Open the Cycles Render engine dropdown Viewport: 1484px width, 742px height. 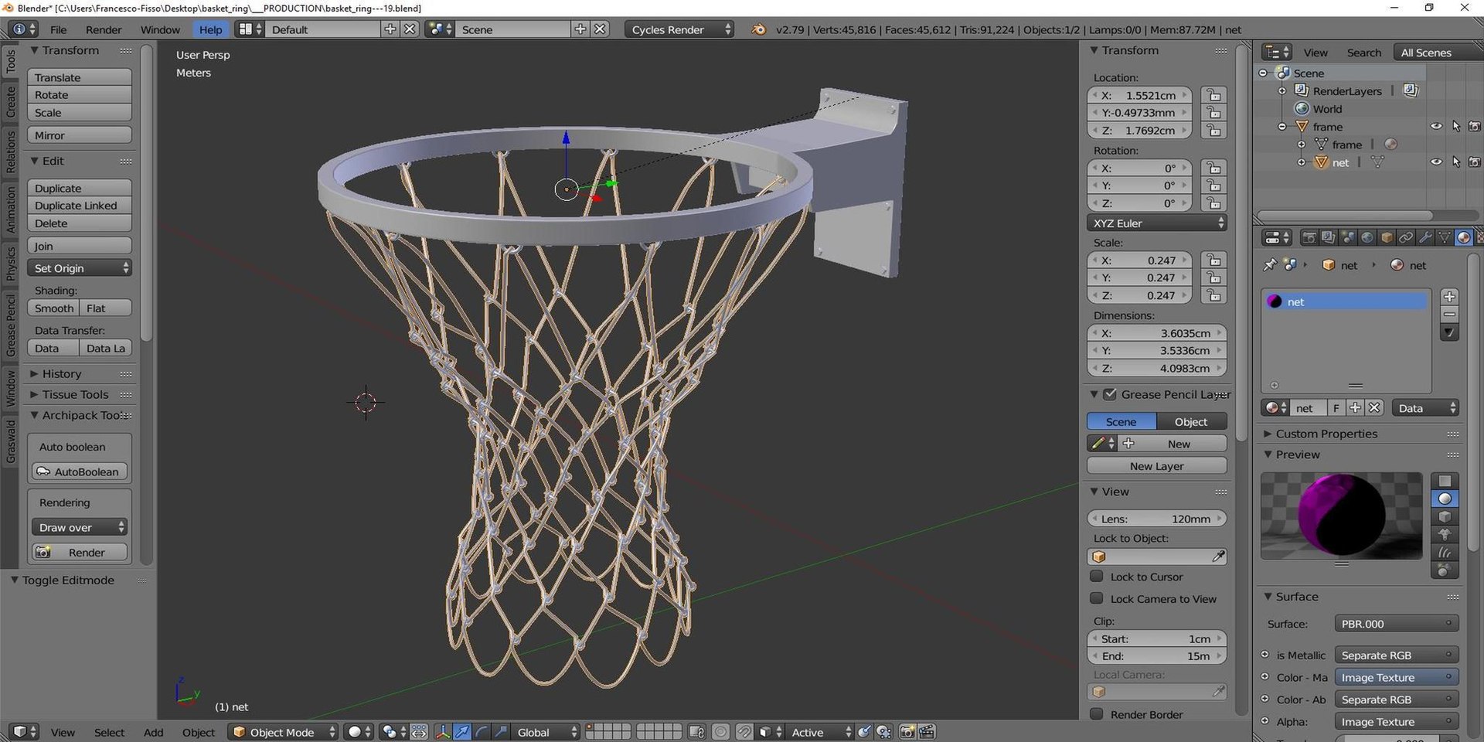[x=679, y=29]
